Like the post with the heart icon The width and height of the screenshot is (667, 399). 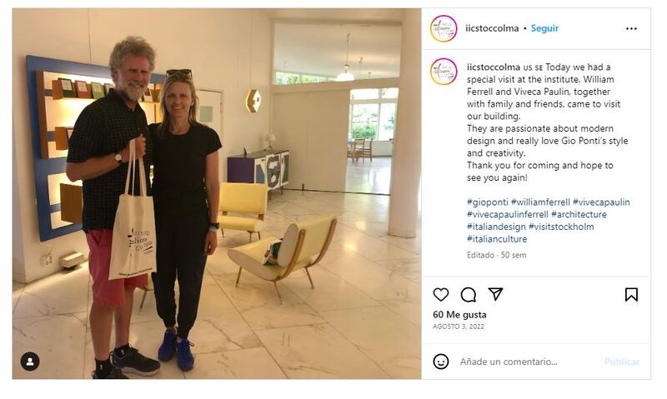click(x=441, y=295)
